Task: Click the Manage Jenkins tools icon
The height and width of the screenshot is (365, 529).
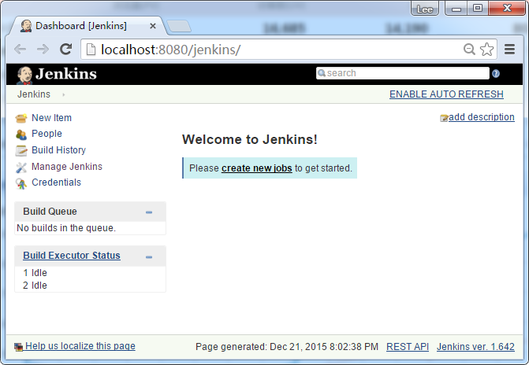Action: coord(21,167)
